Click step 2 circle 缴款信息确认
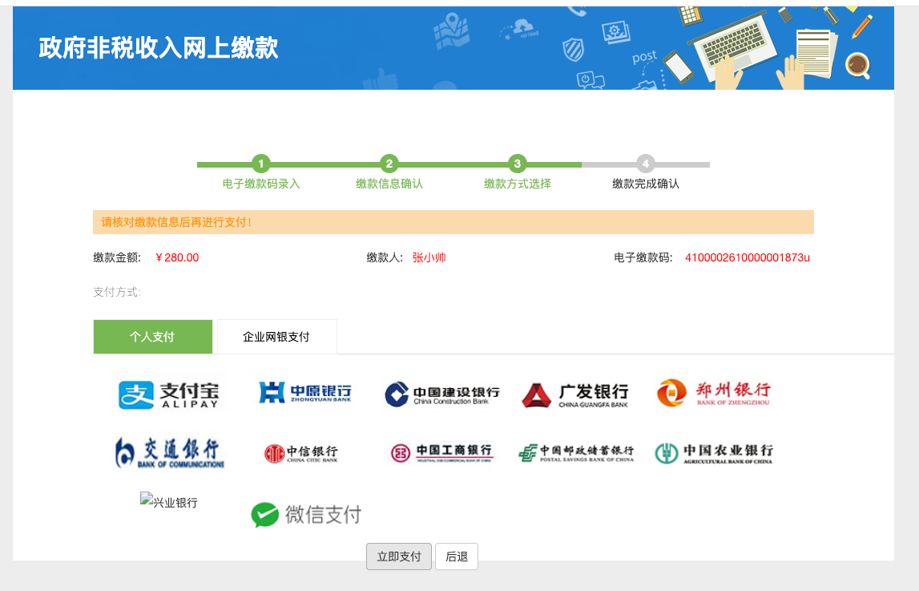Image resolution: width=919 pixels, height=591 pixels. click(389, 164)
